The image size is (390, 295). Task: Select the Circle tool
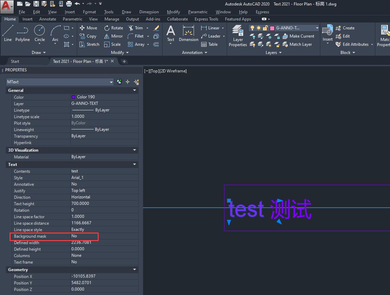click(x=40, y=34)
